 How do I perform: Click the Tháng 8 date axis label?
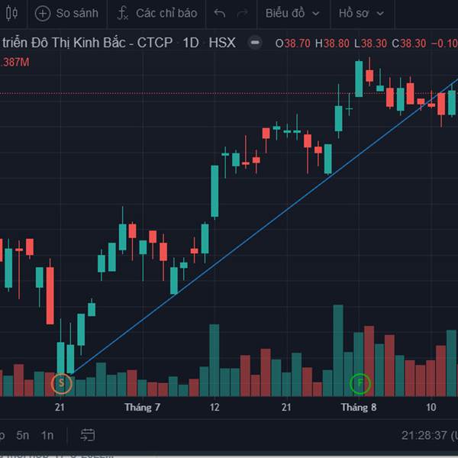359,407
